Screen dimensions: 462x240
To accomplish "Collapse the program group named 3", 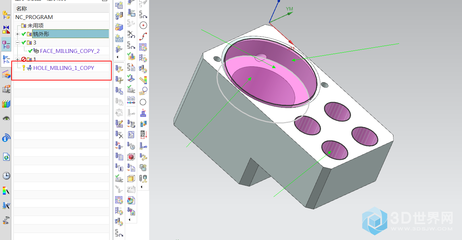I will tap(18, 42).
